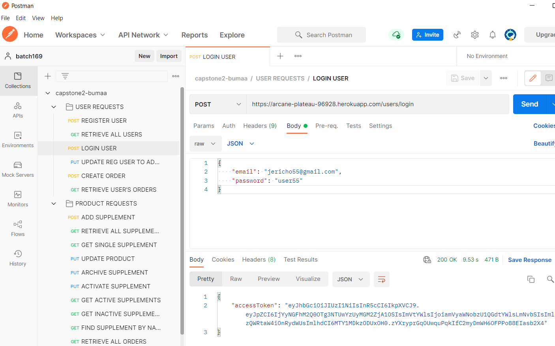Click the pencil edit mode icon
Screen dimensions: 555x346
click(533, 78)
